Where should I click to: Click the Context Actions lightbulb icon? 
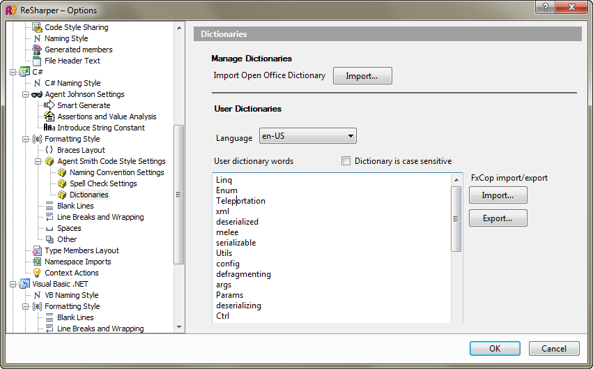[37, 273]
